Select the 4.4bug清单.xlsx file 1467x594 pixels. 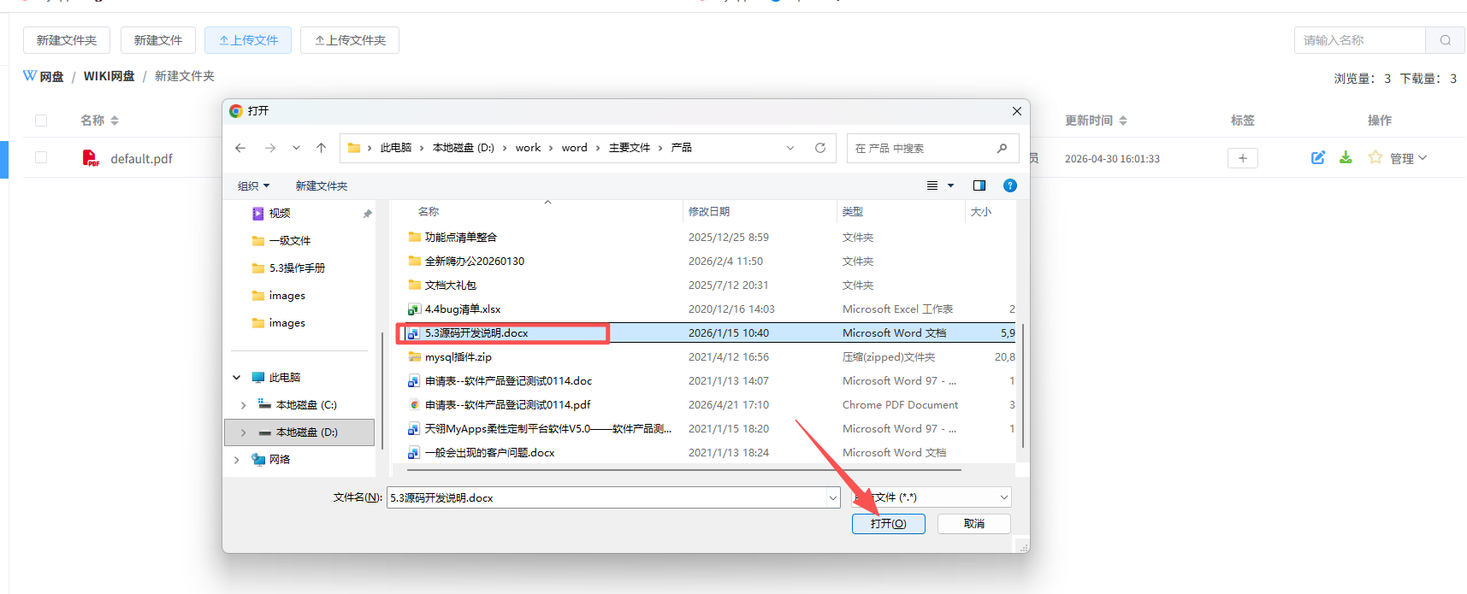[x=462, y=309]
